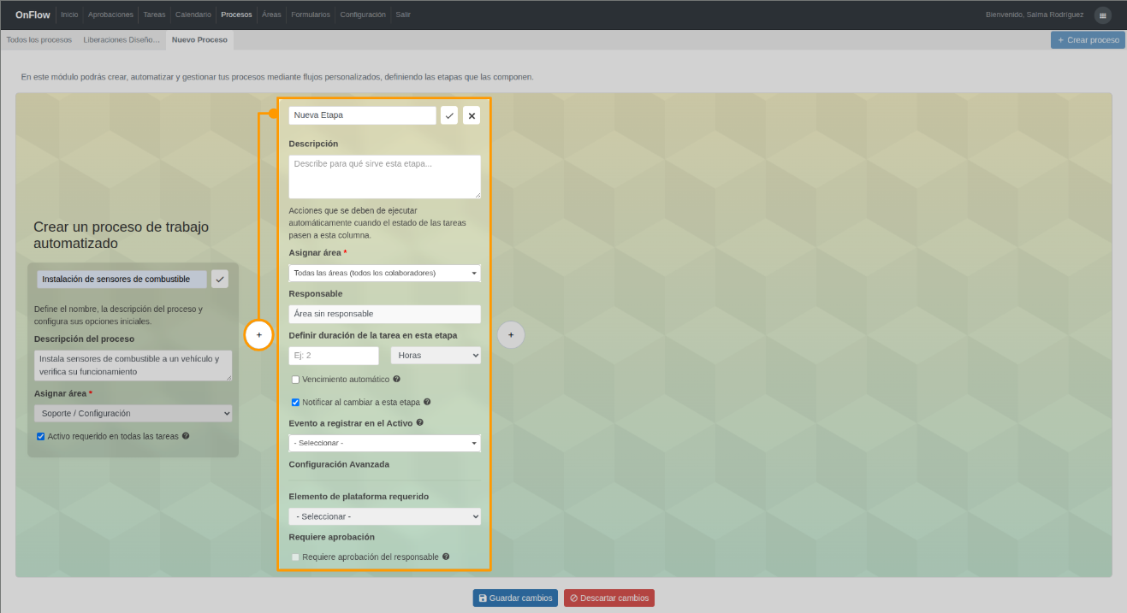1127x613 pixels.
Task: Open Tareas in the navigation bar
Action: click(x=155, y=15)
